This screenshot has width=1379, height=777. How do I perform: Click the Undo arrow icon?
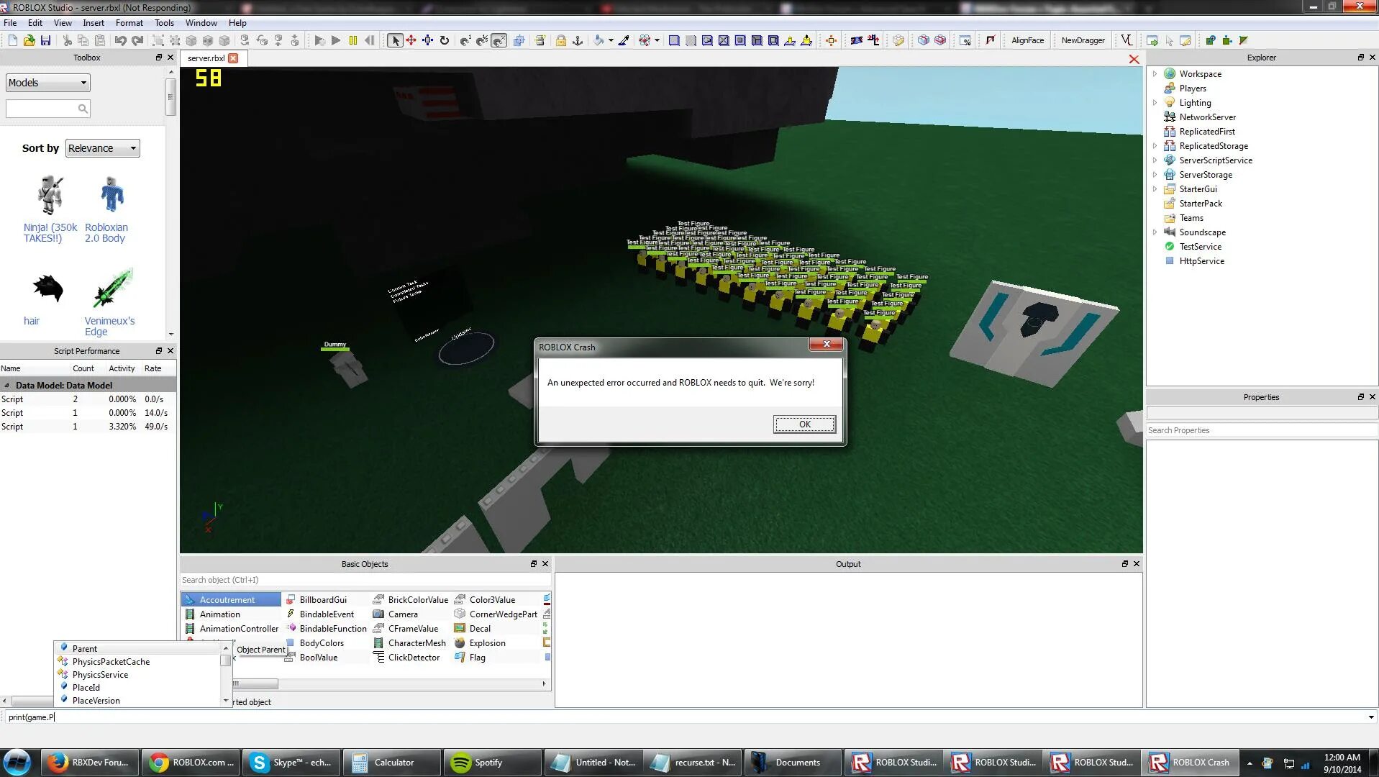pyautogui.click(x=120, y=40)
